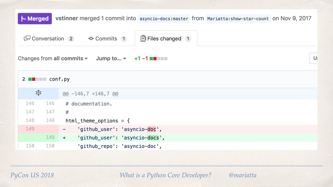Image resolution: width=333 pixels, height=187 pixels.
Task: Click the merge icon in Merged badge
Action: point(23,19)
